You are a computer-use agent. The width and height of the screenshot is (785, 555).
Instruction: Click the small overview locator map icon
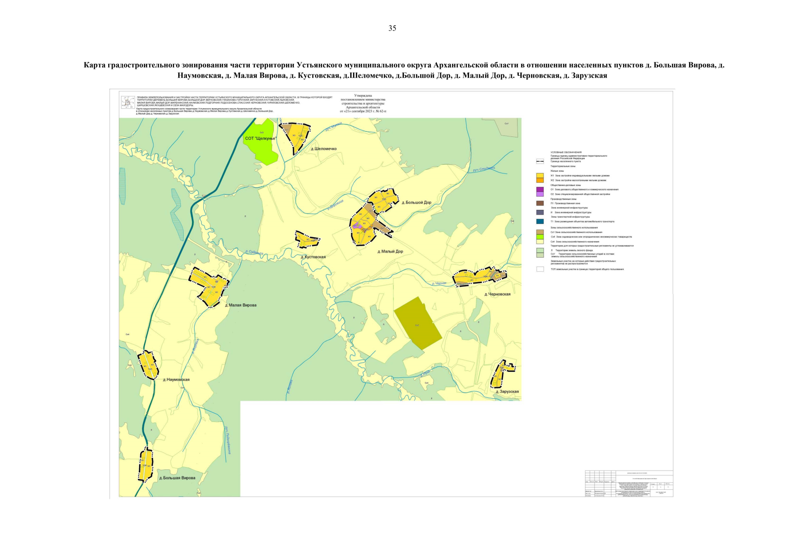click(x=128, y=103)
